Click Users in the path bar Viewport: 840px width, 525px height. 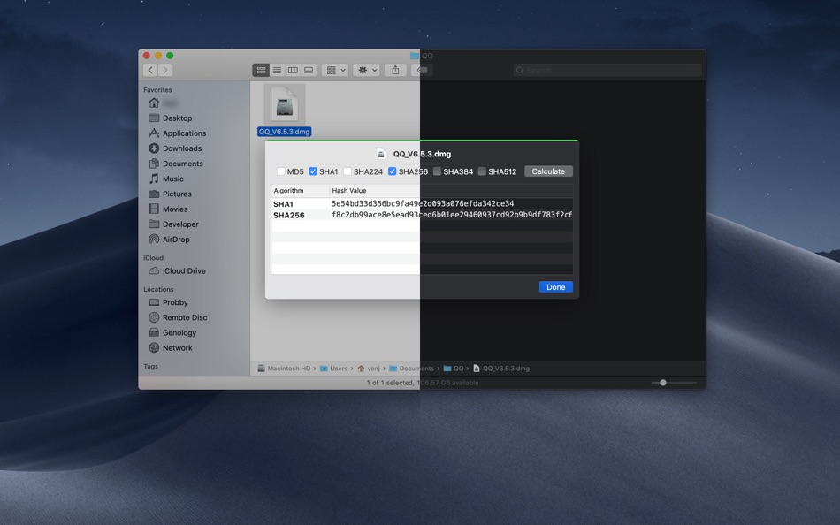333,369
